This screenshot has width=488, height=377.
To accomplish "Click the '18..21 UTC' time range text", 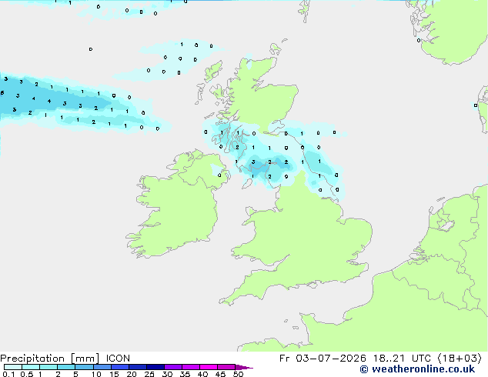I will pyautogui.click(x=402, y=359).
